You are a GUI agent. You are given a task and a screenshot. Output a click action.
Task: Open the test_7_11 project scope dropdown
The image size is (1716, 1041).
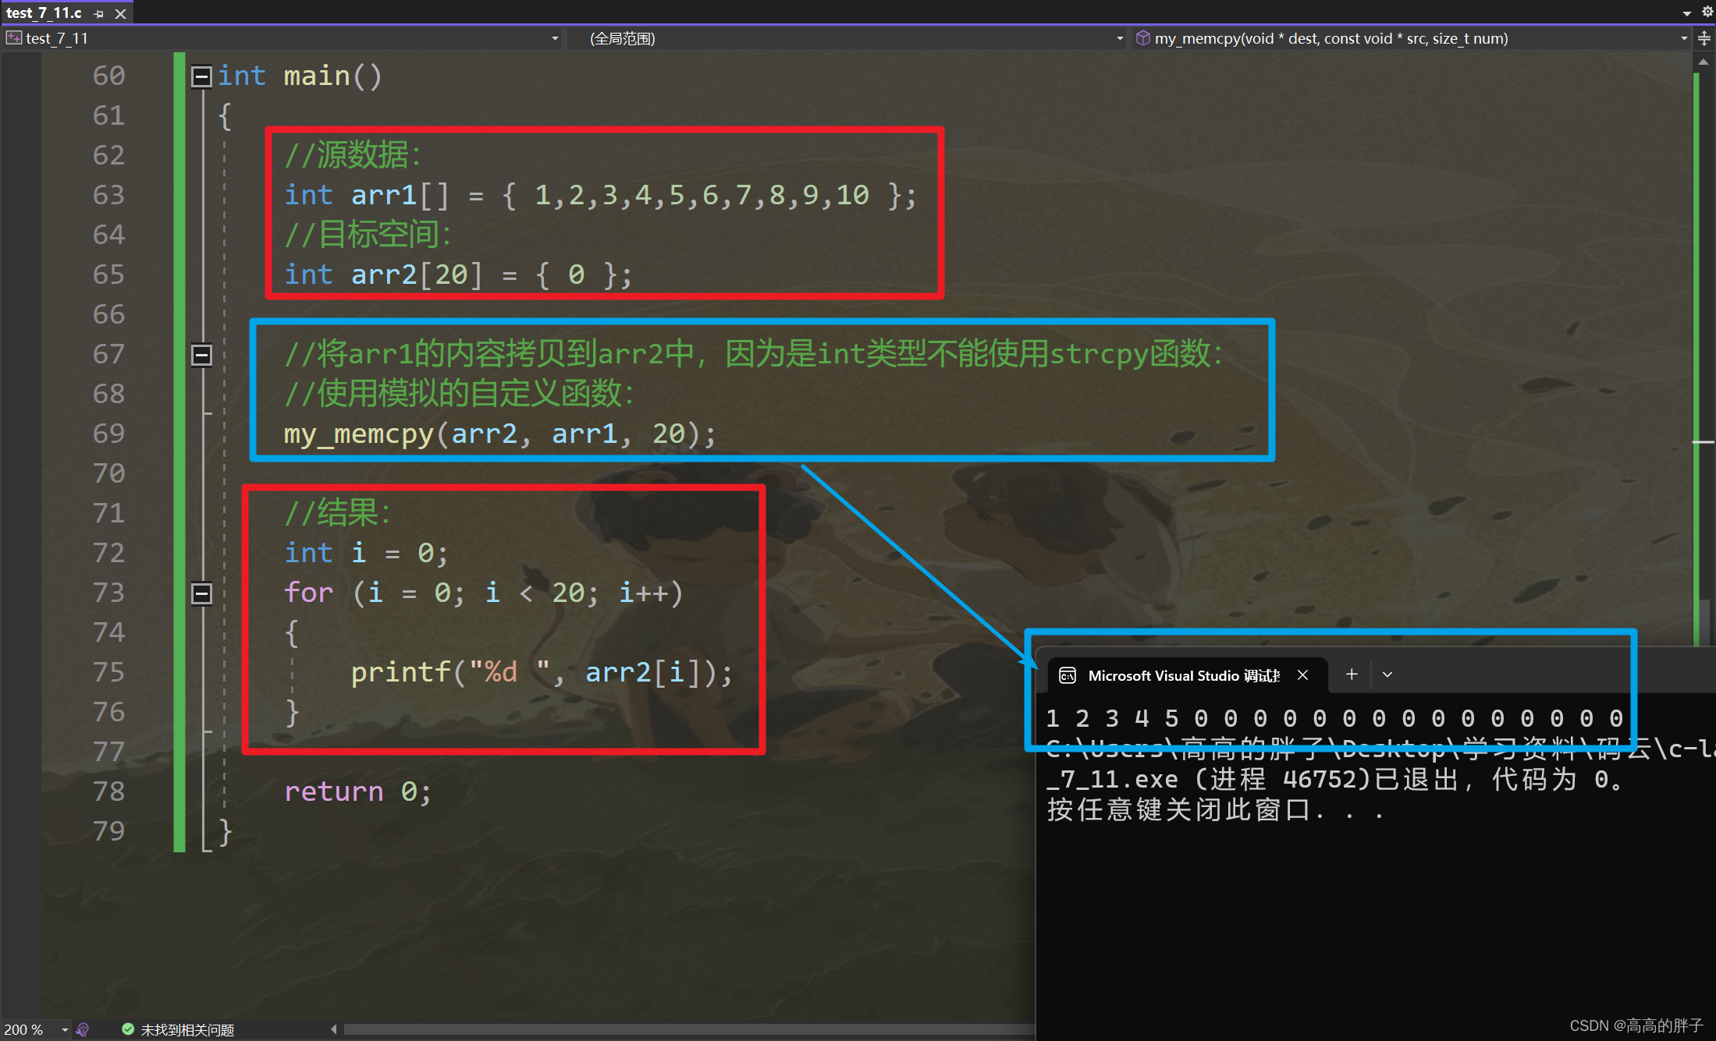[555, 38]
